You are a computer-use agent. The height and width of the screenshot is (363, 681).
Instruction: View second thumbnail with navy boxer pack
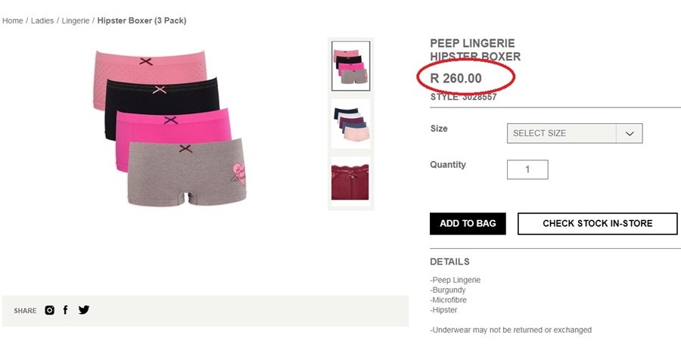(350, 123)
